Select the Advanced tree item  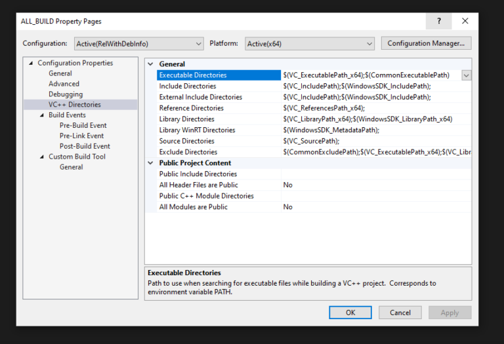point(64,84)
